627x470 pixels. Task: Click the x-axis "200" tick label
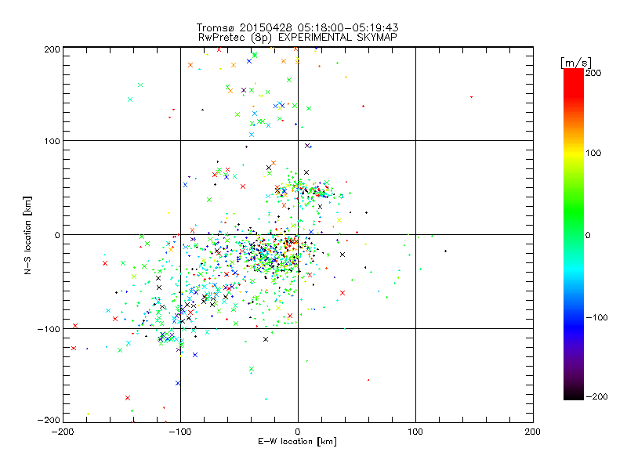(533, 432)
